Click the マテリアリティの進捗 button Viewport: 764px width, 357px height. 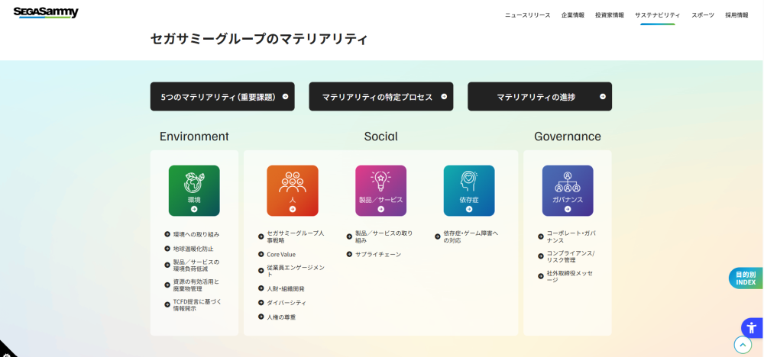pyautogui.click(x=539, y=97)
